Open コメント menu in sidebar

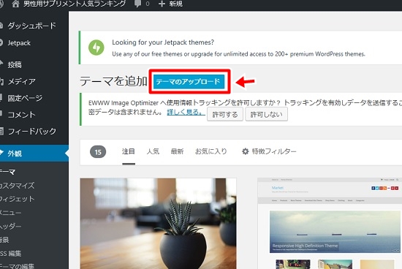[21, 115]
